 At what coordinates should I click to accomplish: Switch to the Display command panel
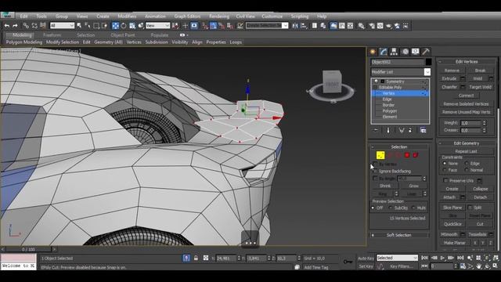[x=416, y=52]
